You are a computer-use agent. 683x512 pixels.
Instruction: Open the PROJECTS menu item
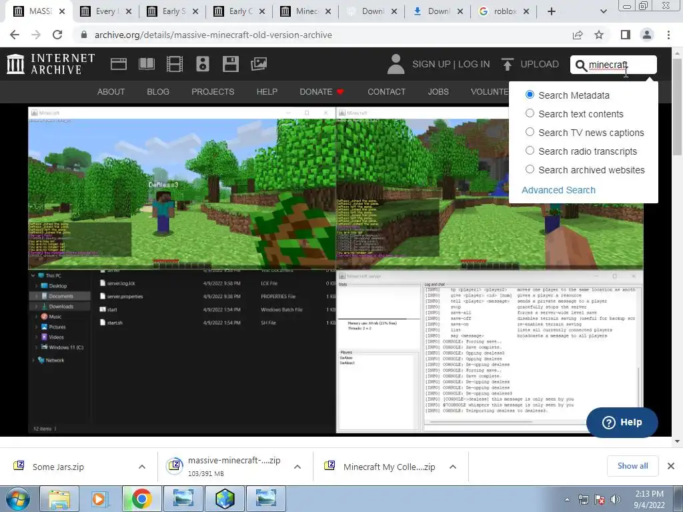click(213, 92)
